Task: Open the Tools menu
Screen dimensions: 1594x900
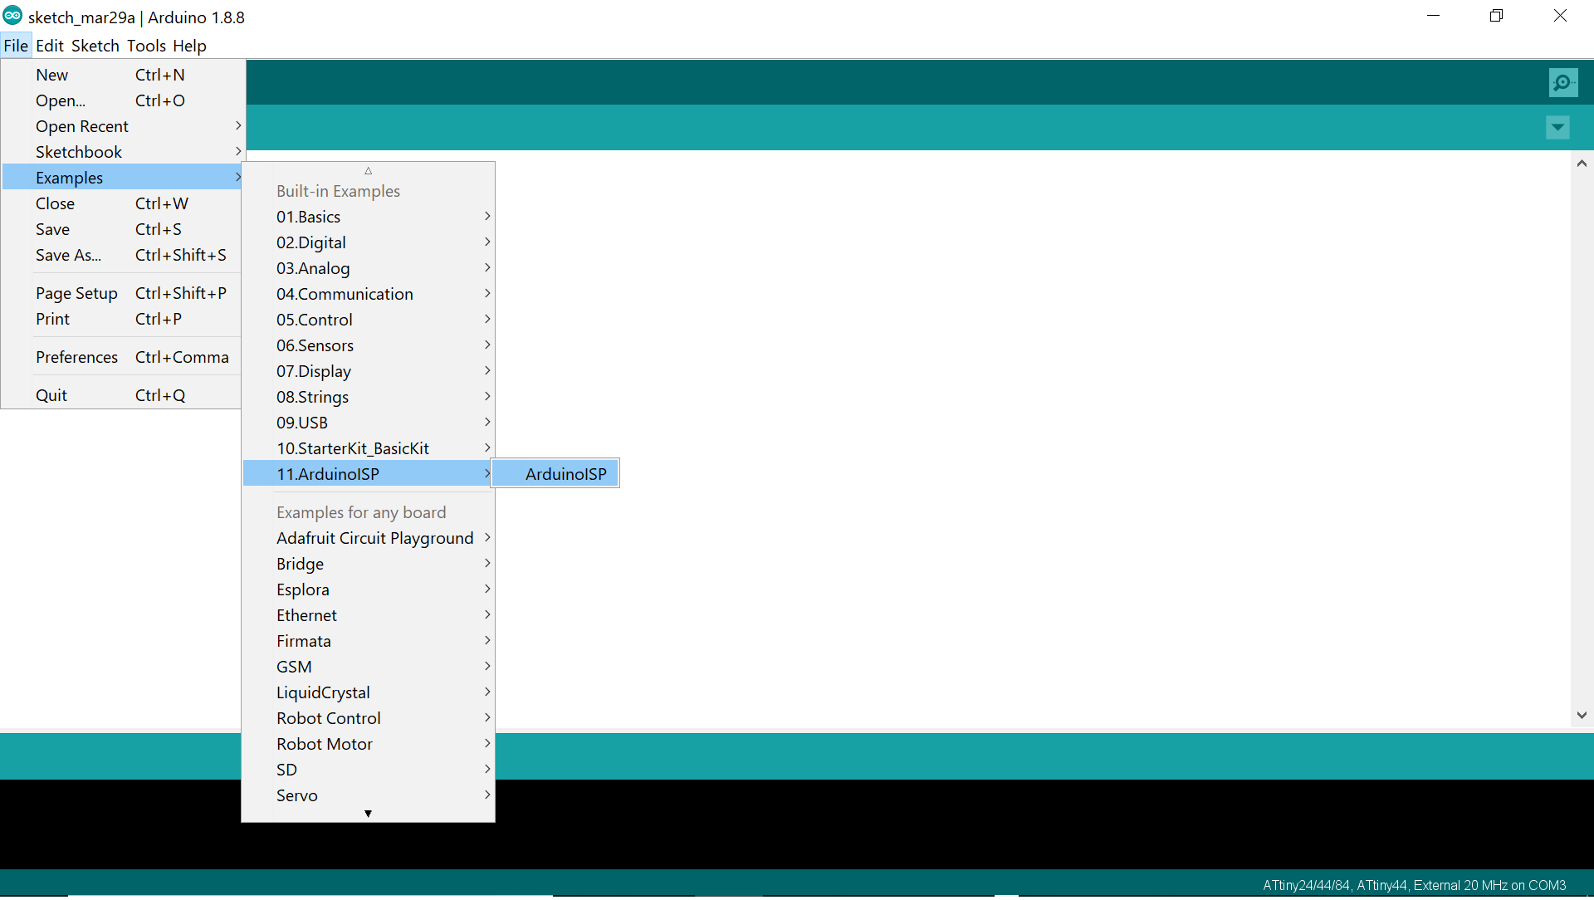Action: click(146, 46)
